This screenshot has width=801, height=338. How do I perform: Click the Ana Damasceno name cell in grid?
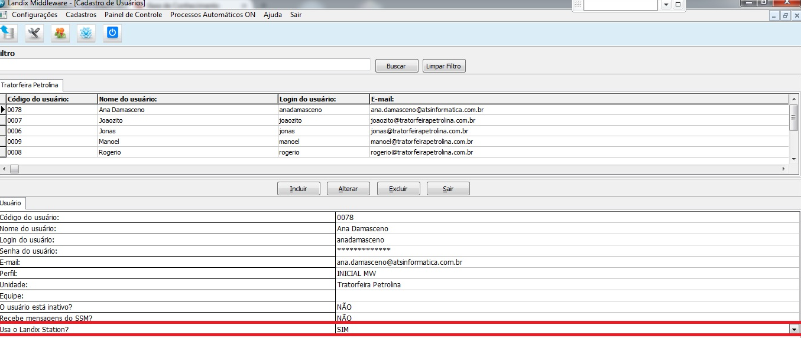point(188,110)
